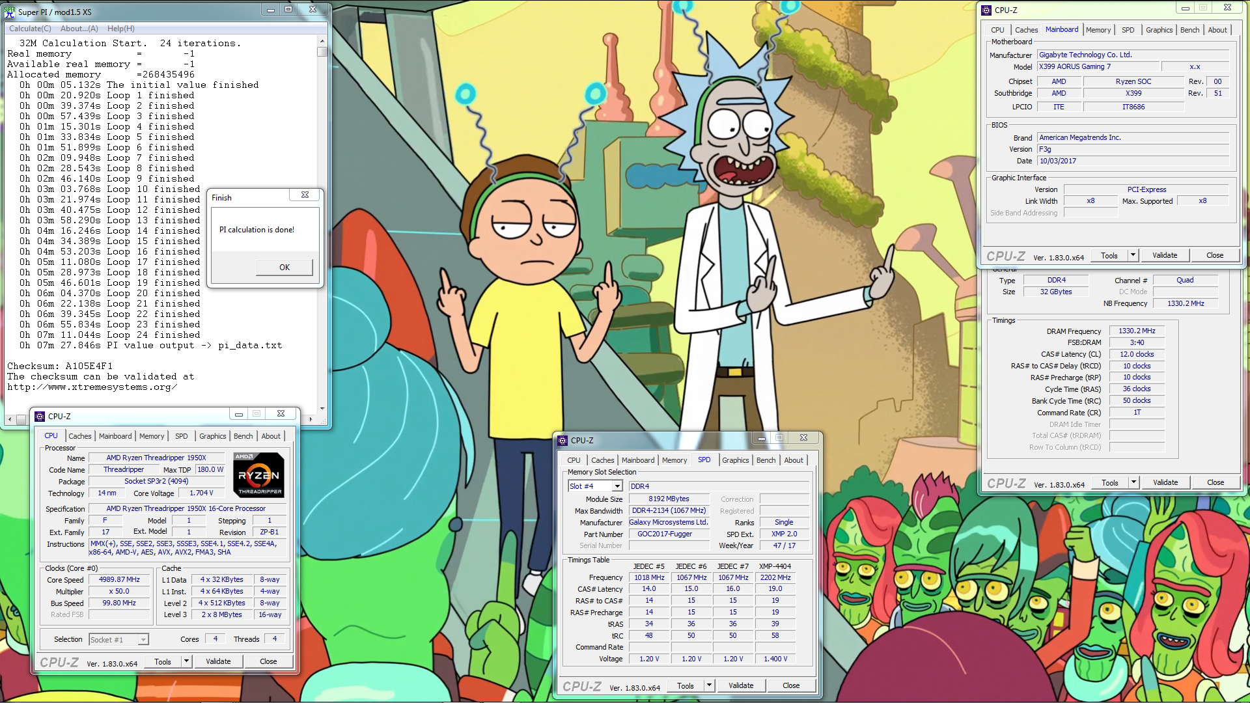Click Tools button in the Memory-timings CPU-Z window

[x=1110, y=482]
